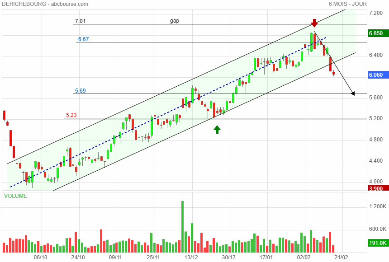The width and height of the screenshot is (389, 262).
Task: Click the 5.200 price axis value
Action: click(x=375, y=118)
